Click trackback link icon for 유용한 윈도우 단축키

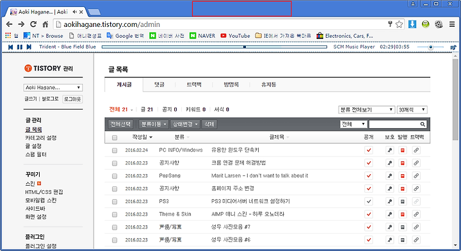[416, 150]
